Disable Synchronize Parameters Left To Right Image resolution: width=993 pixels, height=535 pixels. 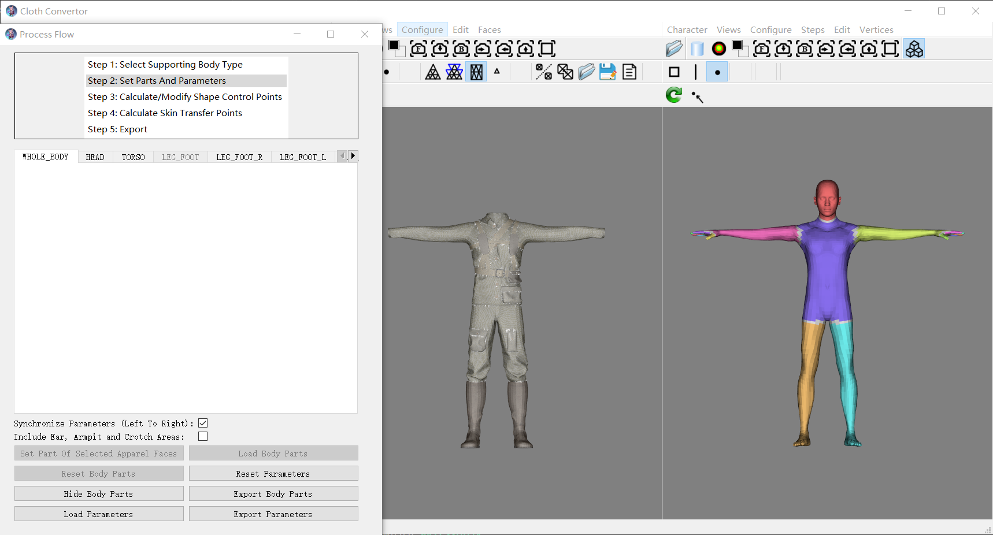pyautogui.click(x=203, y=423)
